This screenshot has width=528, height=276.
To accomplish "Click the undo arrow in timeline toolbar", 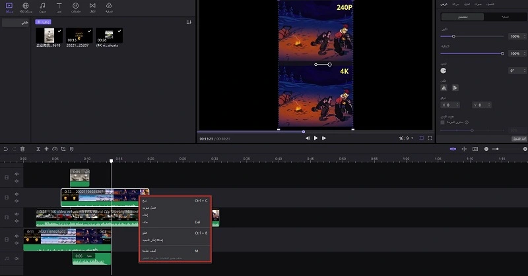I will click(6, 149).
